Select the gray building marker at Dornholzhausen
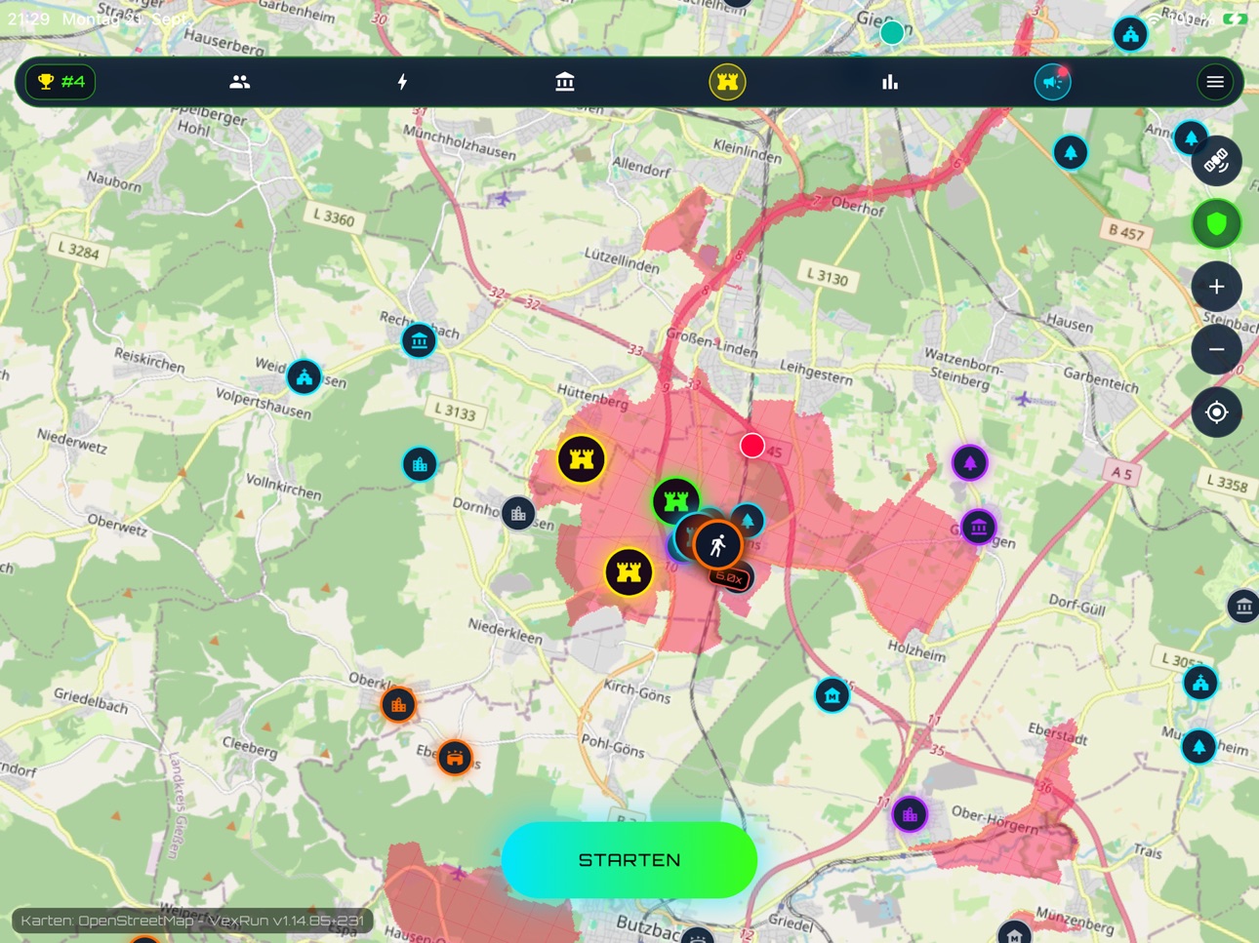 point(518,513)
